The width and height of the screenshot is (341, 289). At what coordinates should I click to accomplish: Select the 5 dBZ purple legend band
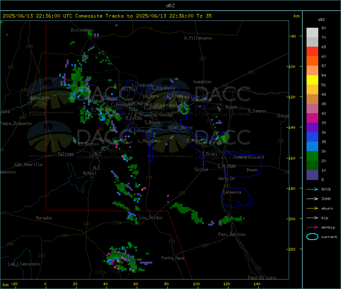click(312, 175)
